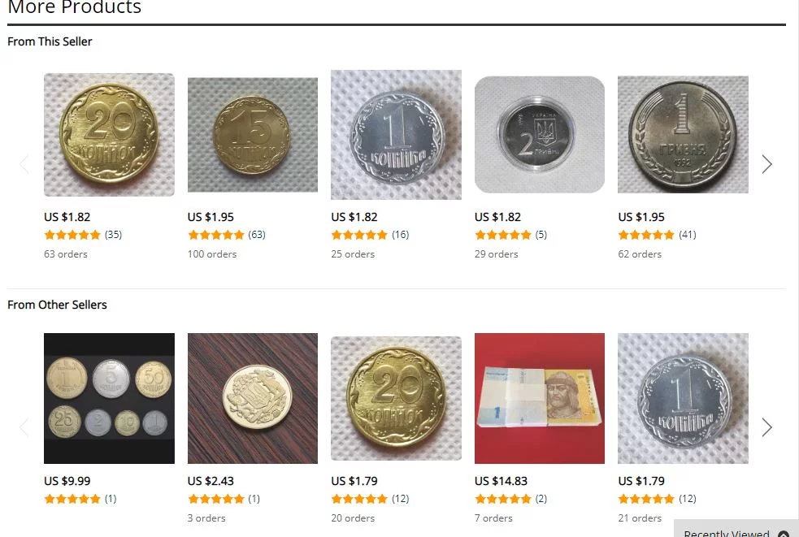Viewport: 799px width, 537px height.
Task: Click the US $2.43 price link
Action: point(211,481)
